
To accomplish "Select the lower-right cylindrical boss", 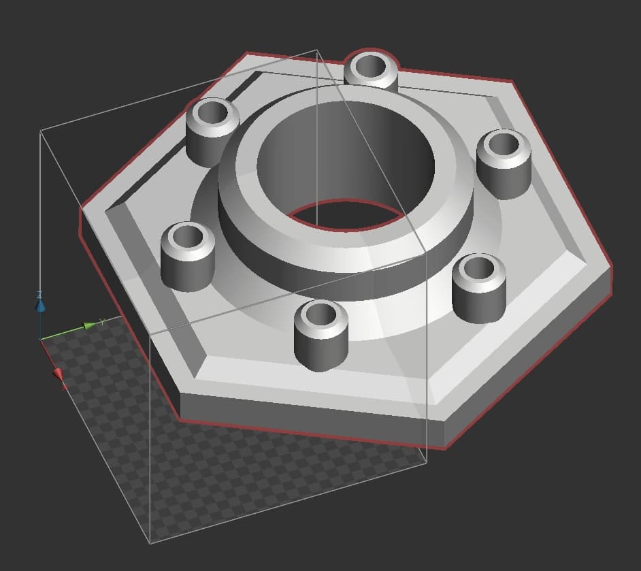I will 479,287.
